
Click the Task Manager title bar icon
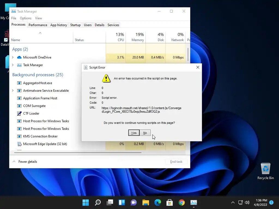click(14, 11)
